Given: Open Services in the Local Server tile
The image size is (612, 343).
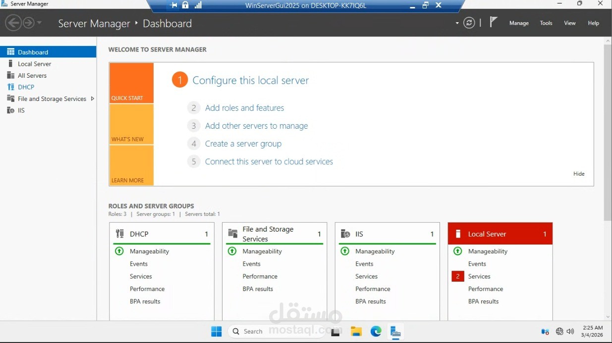Looking at the screenshot, I should pos(479,276).
